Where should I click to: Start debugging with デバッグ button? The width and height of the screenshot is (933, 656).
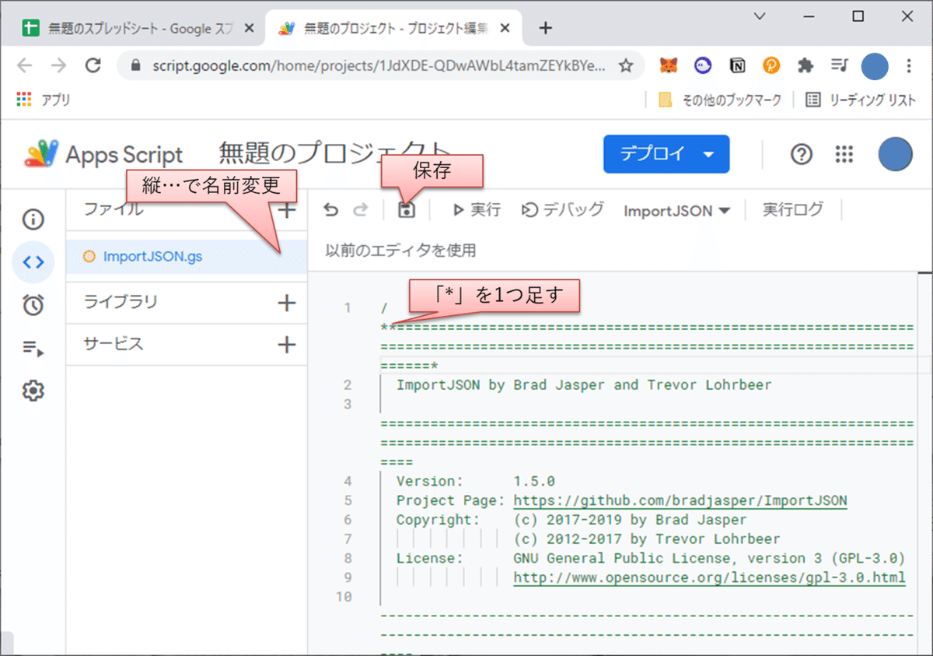tap(563, 209)
